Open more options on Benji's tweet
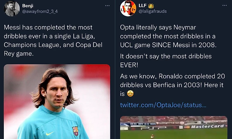 click(x=107, y=6)
